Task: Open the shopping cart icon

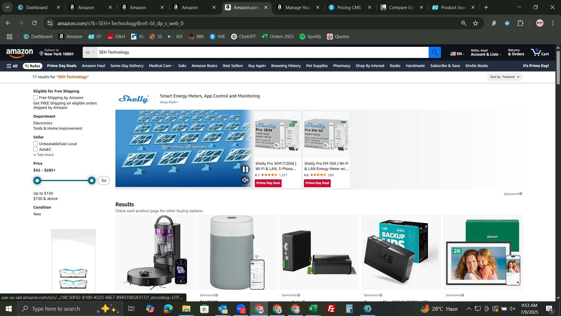Action: click(x=540, y=52)
